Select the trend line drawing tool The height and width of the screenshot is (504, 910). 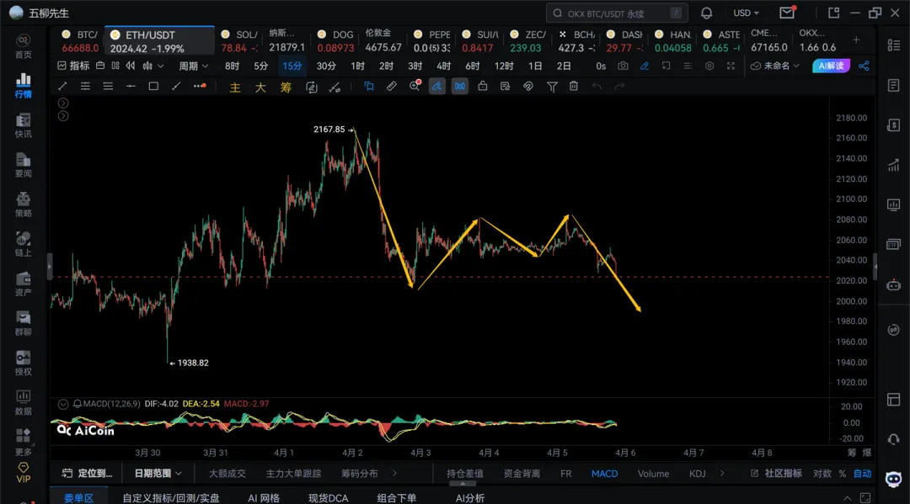[x=62, y=87]
